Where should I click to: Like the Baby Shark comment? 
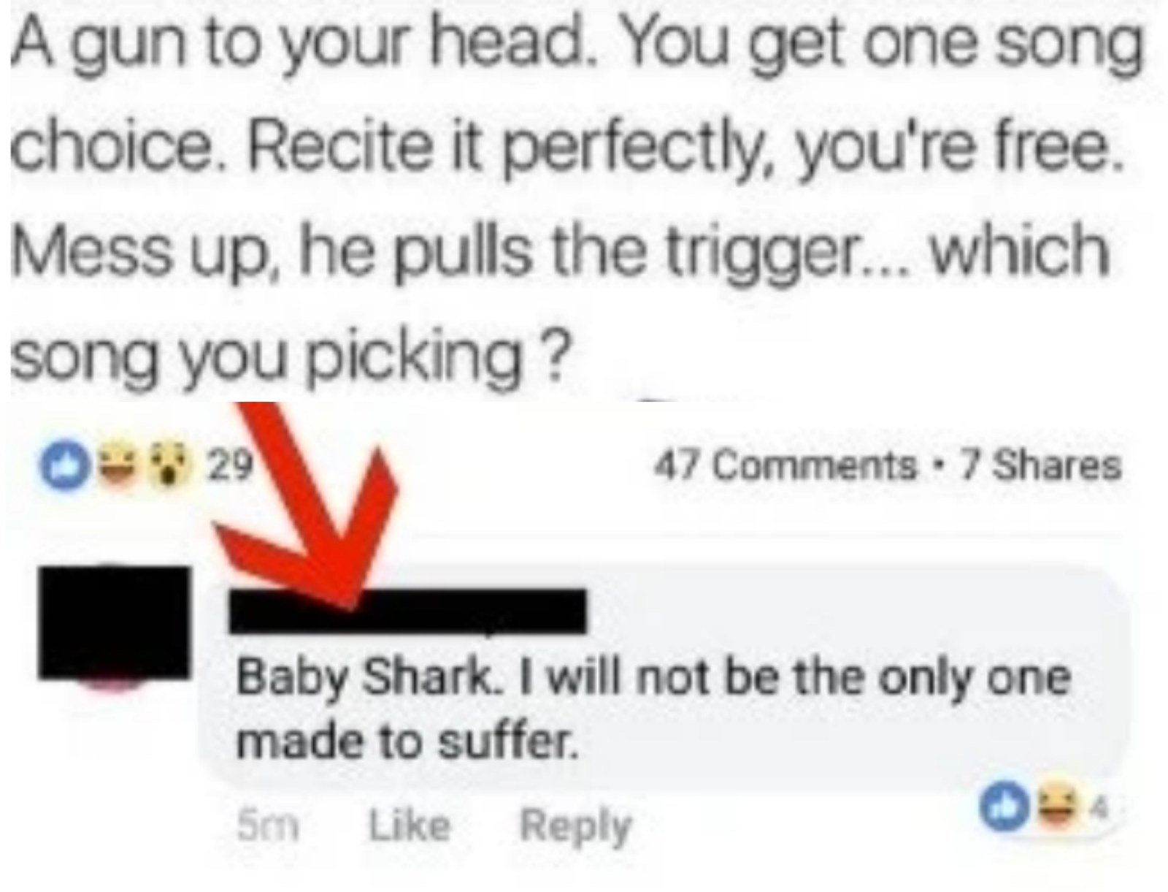click(409, 826)
